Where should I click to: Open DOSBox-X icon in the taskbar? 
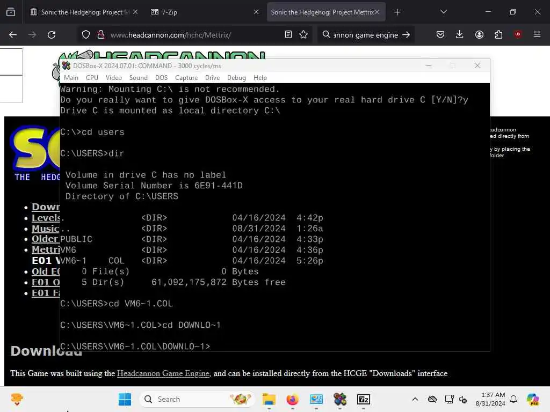(x=340, y=399)
